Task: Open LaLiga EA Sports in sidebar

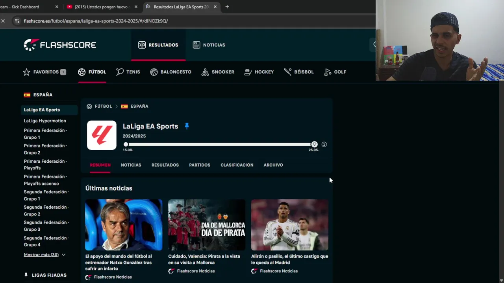Action: [49, 110]
